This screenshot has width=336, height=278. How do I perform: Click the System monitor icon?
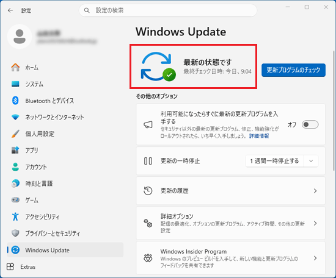(x=15, y=84)
